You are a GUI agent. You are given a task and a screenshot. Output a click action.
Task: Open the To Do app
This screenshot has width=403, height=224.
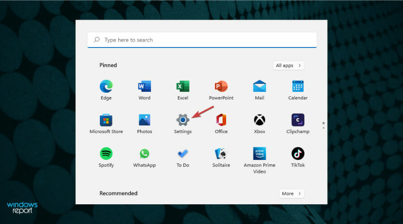click(183, 154)
